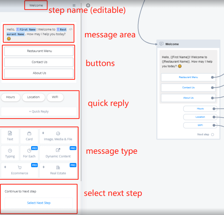Click the Restaurant Menu button in editor panel
Image resolution: width=224 pixels, height=215 pixels.
click(39, 51)
